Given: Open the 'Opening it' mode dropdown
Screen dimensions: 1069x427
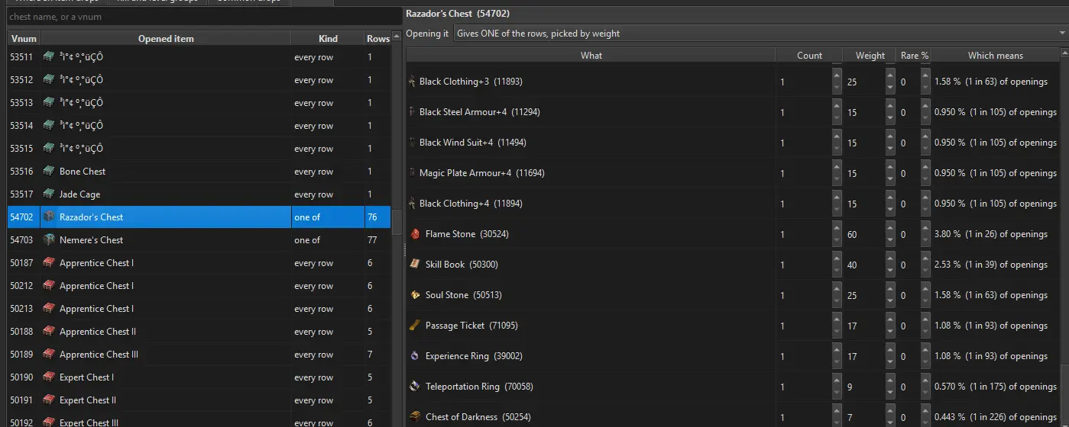Looking at the screenshot, I should tap(760, 34).
